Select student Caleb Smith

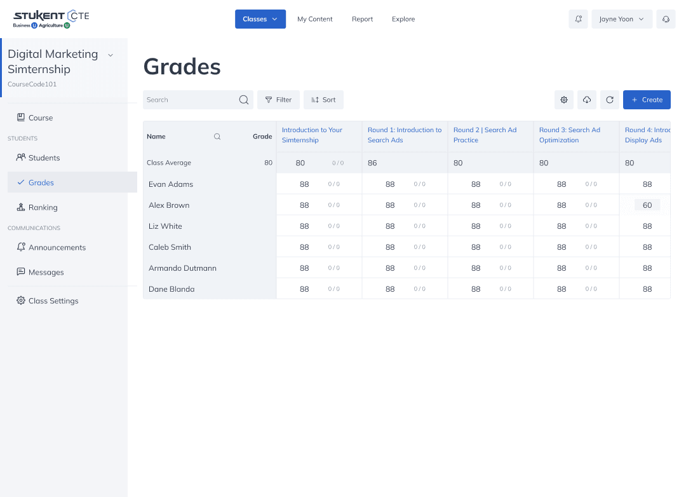point(170,247)
